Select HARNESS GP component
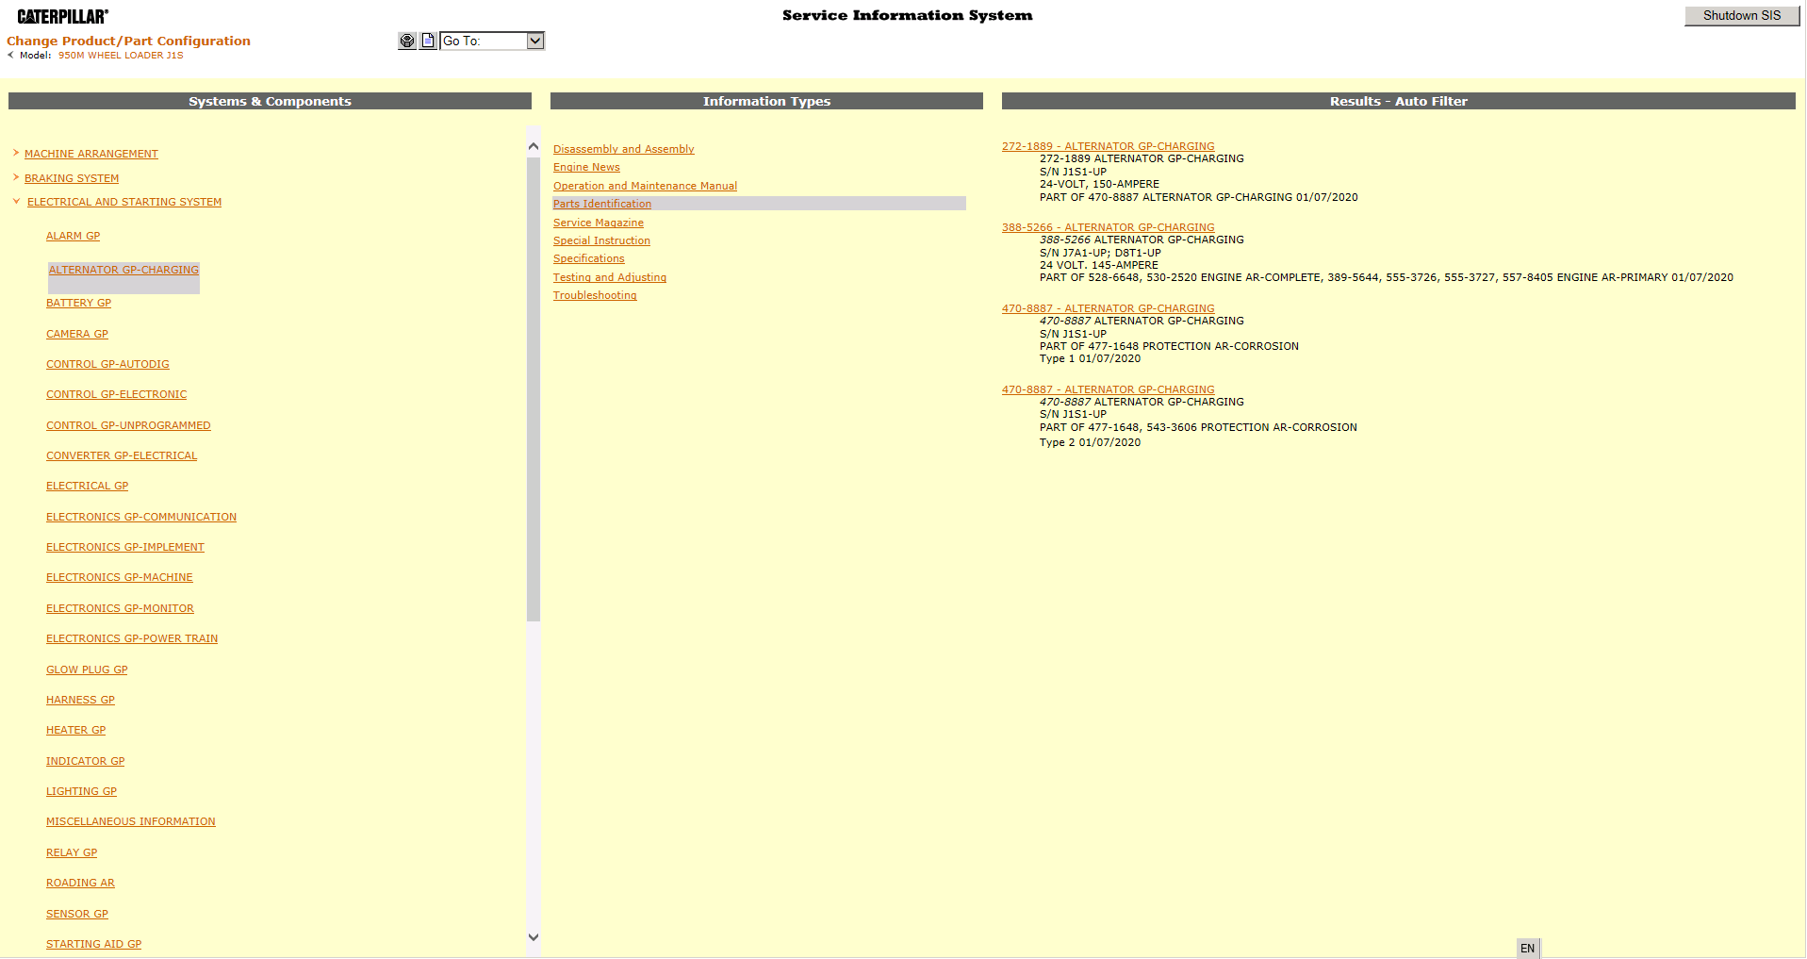Screen dimensions: 1807x959 [x=80, y=700]
